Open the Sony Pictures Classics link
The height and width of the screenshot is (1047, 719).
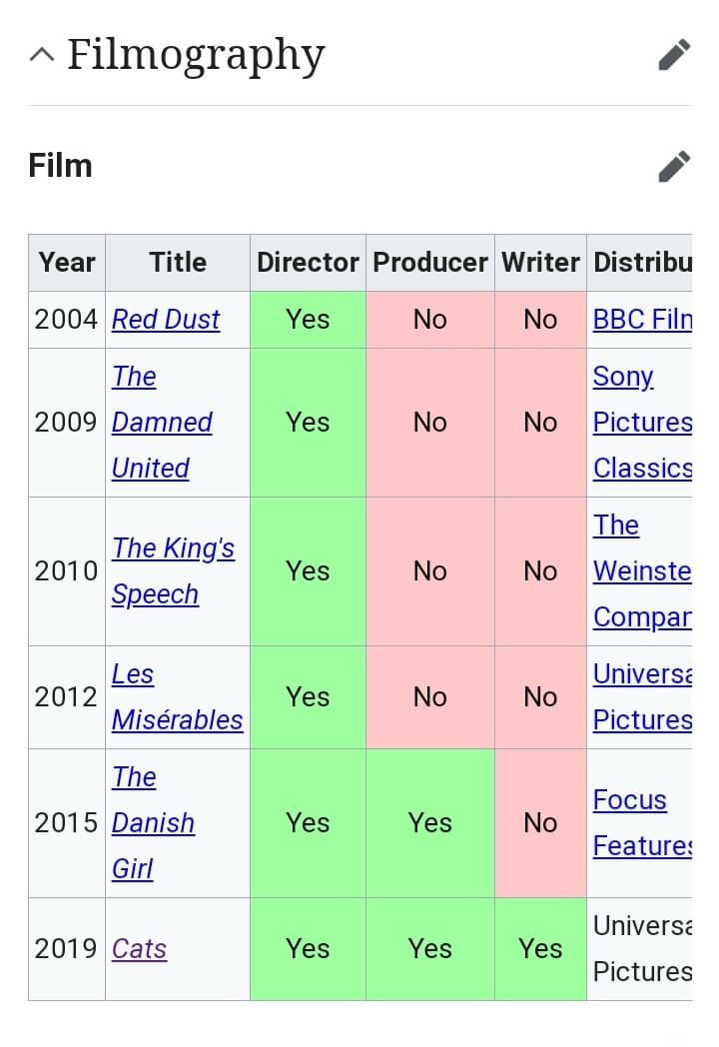(642, 422)
